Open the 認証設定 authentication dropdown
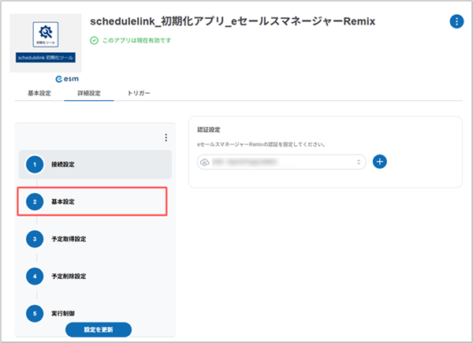The width and height of the screenshot is (473, 343). pos(280,162)
